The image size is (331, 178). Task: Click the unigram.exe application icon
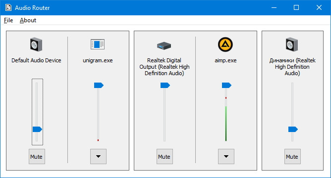point(98,44)
